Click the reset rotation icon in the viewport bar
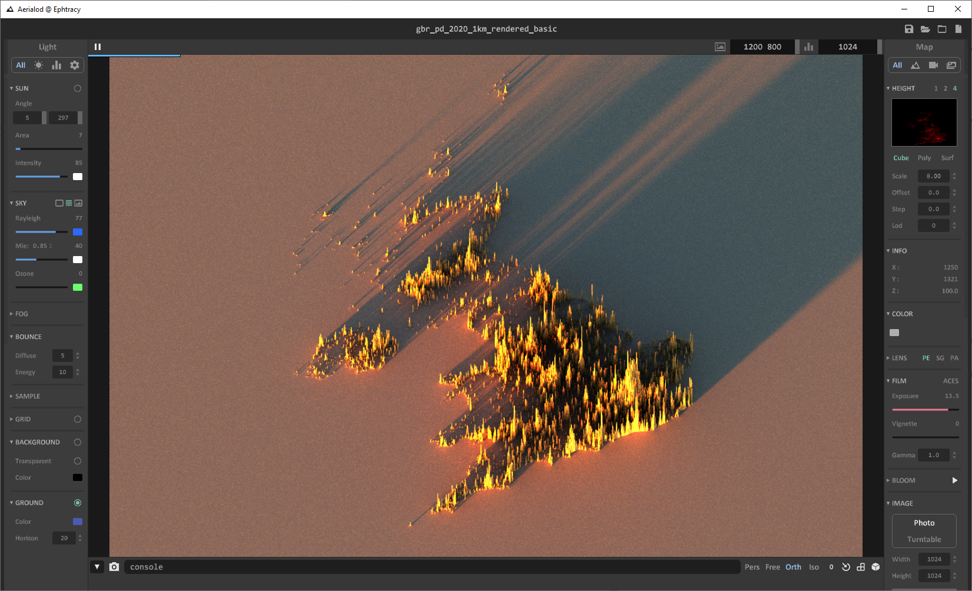 click(846, 567)
